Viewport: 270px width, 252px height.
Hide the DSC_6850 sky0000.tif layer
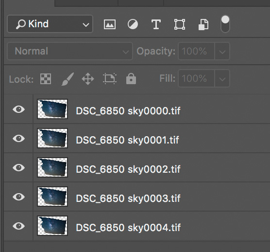pos(18,109)
